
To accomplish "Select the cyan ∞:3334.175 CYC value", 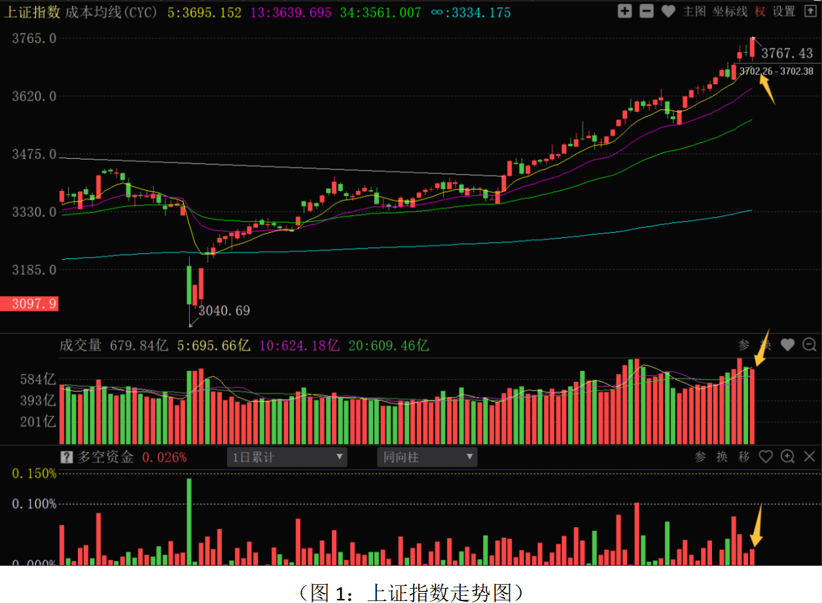I will (x=471, y=12).
